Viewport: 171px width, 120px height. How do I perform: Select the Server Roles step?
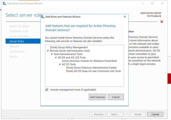tap(23, 41)
